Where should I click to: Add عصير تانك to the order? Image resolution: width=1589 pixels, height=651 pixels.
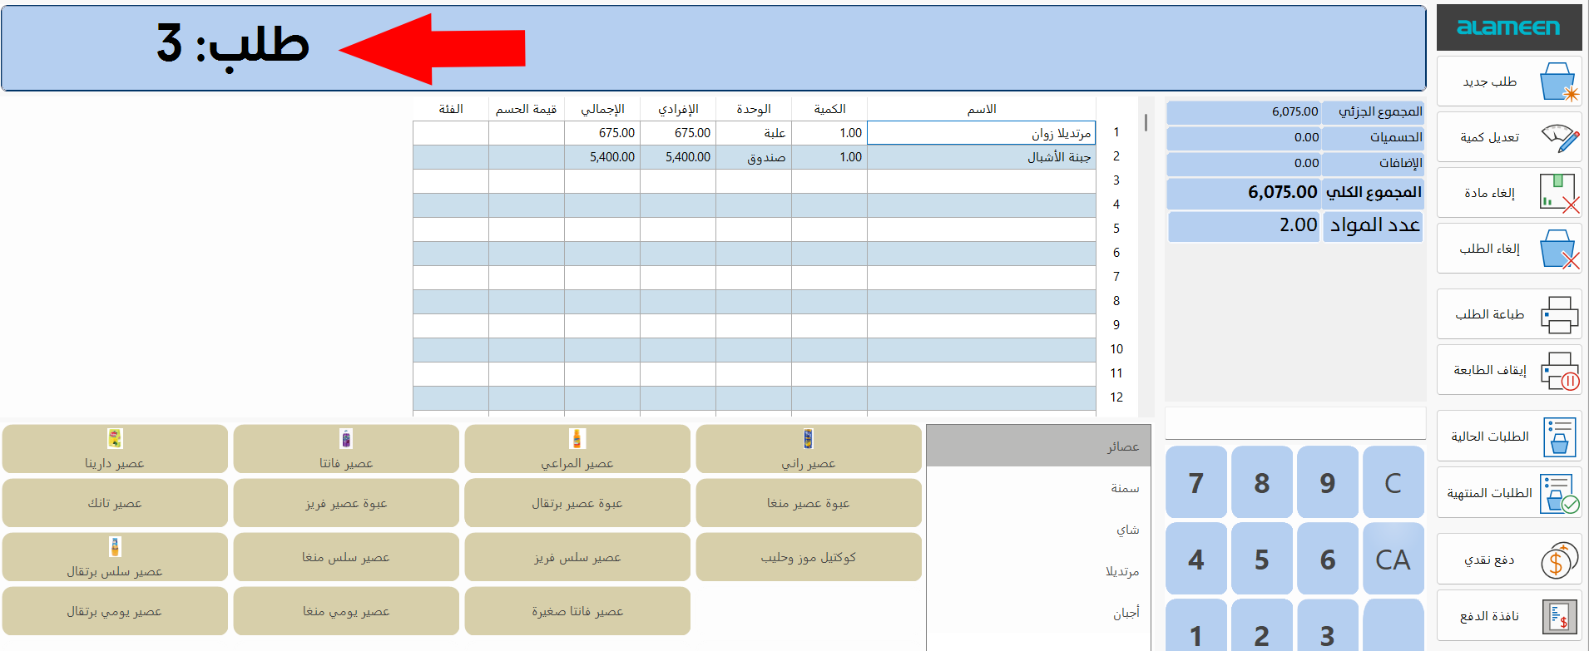115,503
